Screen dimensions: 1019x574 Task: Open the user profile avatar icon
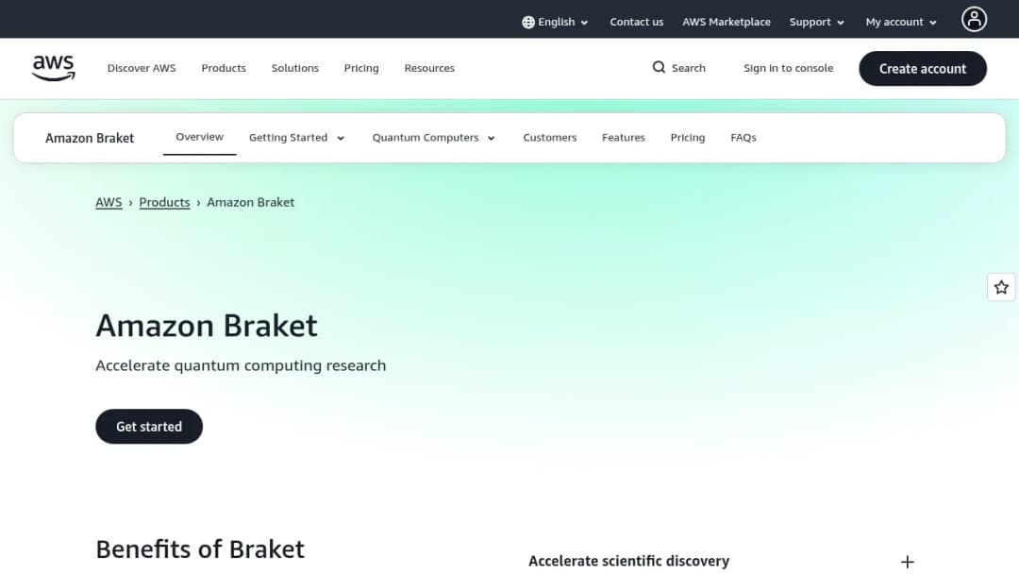pyautogui.click(x=974, y=20)
